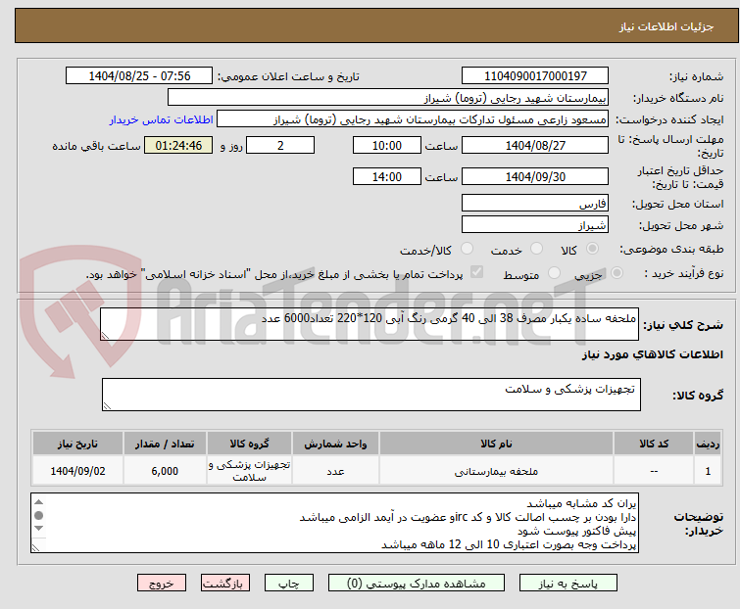
Task: Click the scroll up arrow in buyer notes
Action: point(39,502)
